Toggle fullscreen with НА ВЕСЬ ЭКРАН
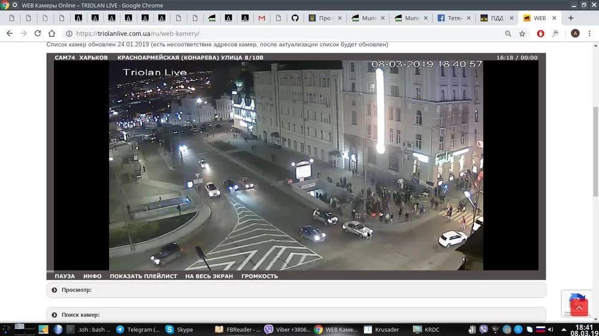The height and width of the screenshot is (336, 599). [209, 276]
